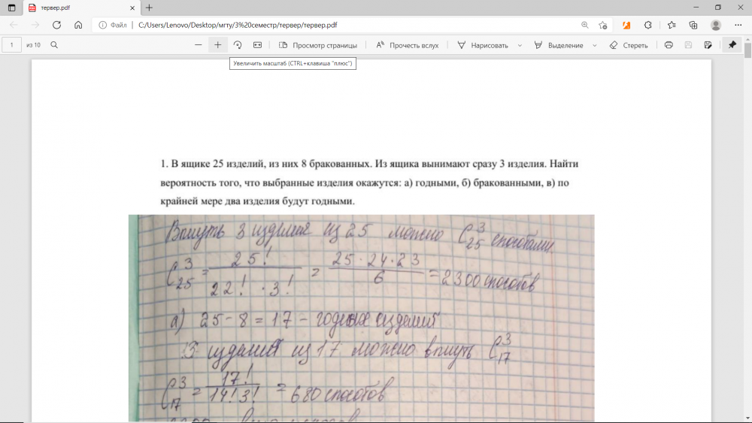Viewport: 752px width, 423px height.
Task: Click Read aloud (Прочесть вслух) button
Action: click(x=407, y=45)
